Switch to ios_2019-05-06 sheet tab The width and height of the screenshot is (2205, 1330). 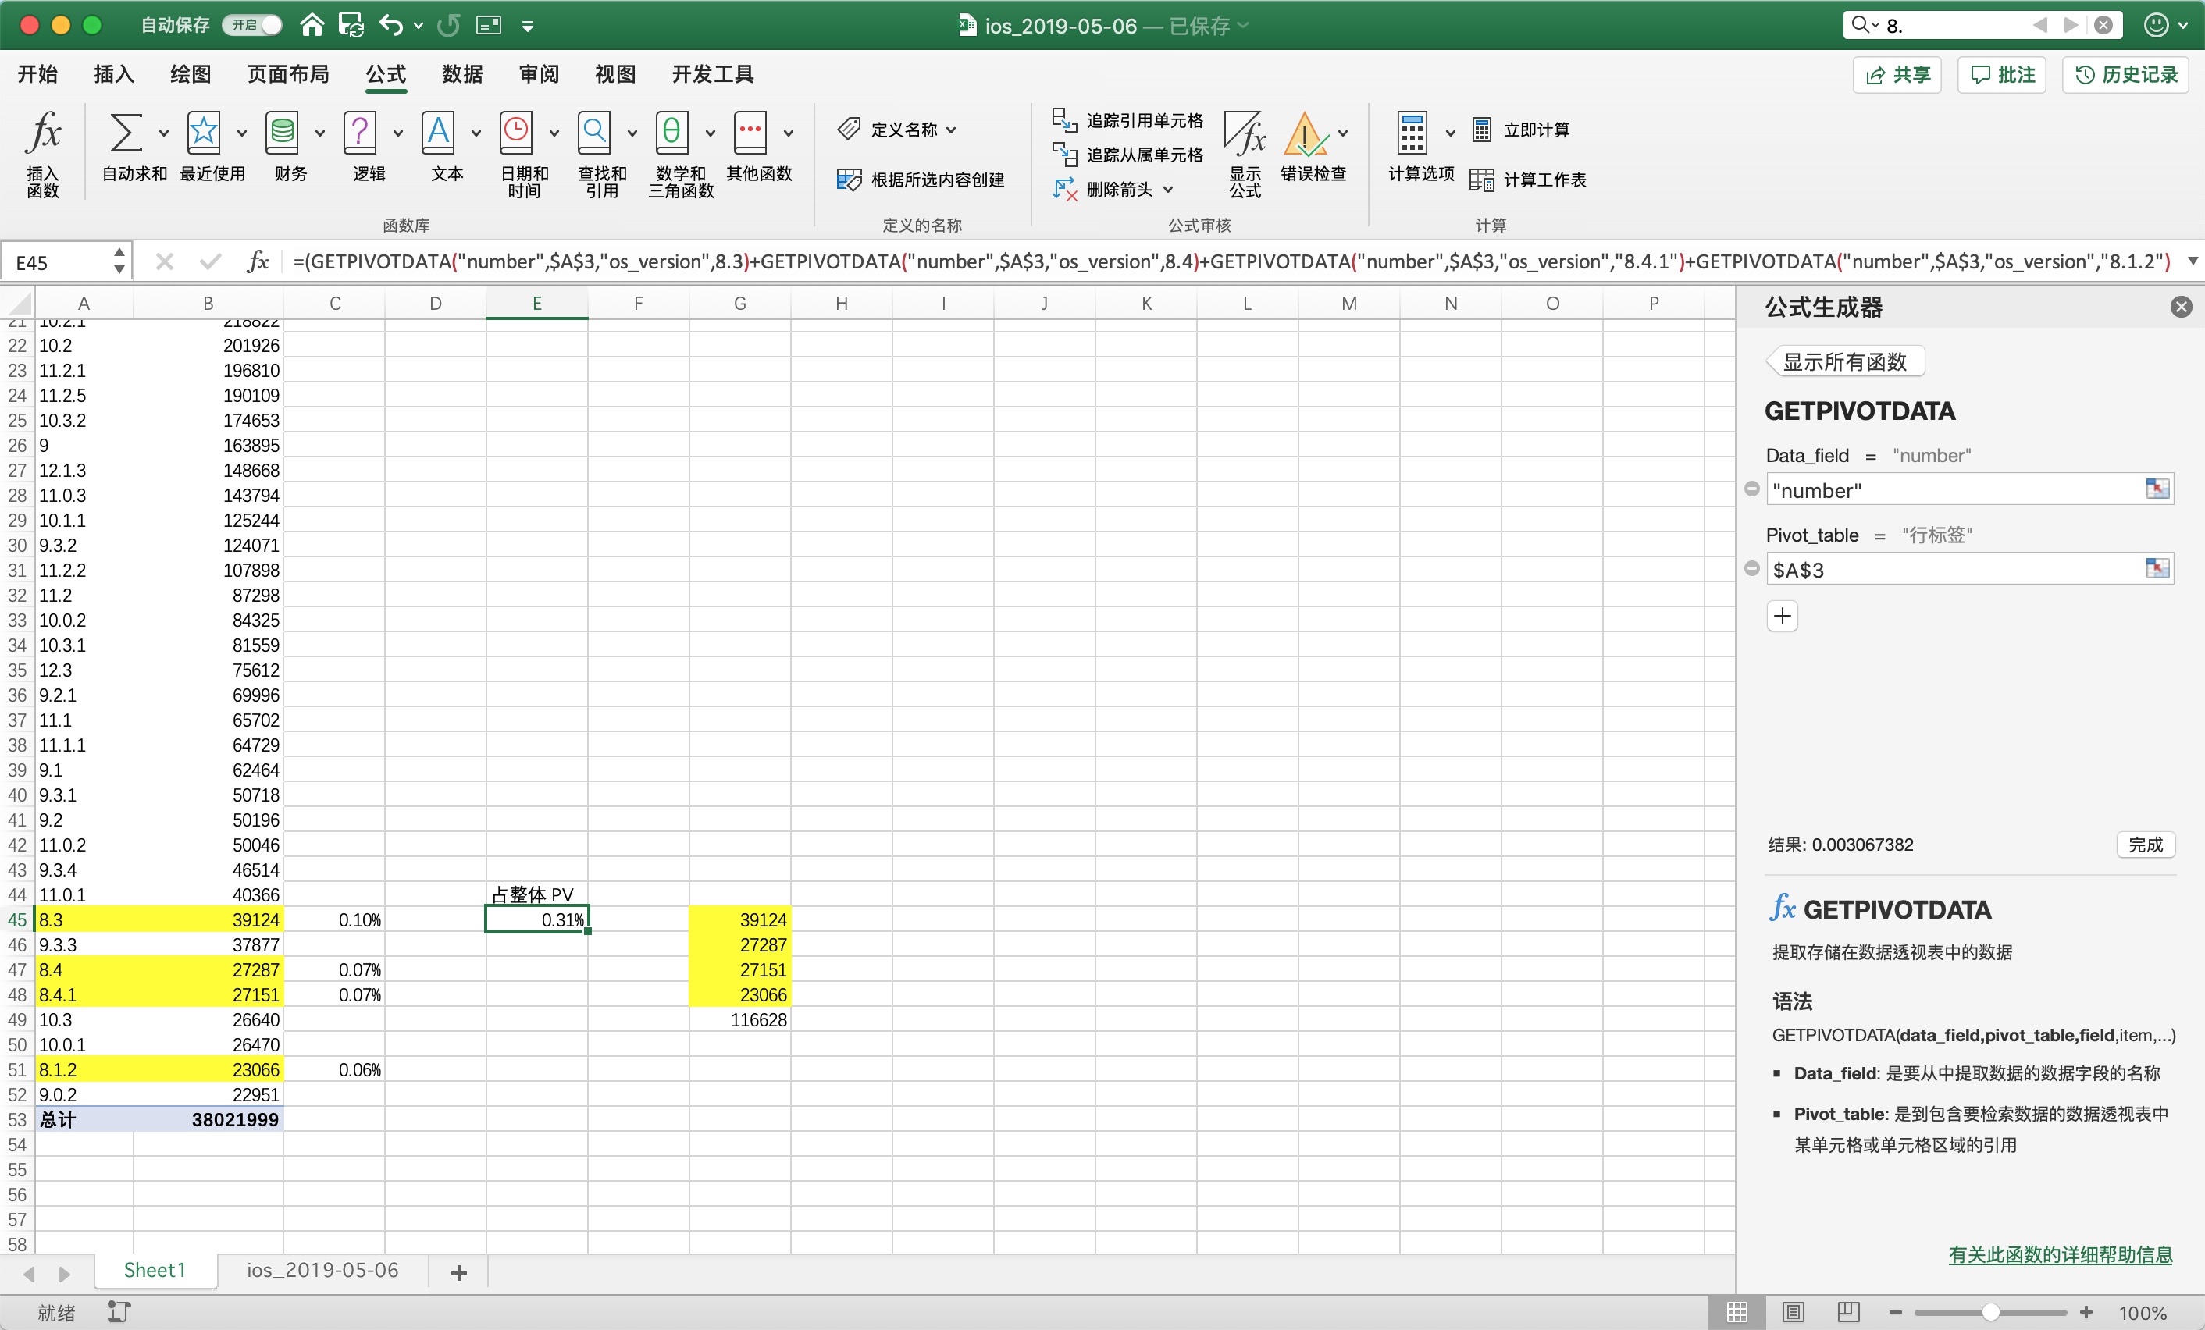click(x=322, y=1270)
